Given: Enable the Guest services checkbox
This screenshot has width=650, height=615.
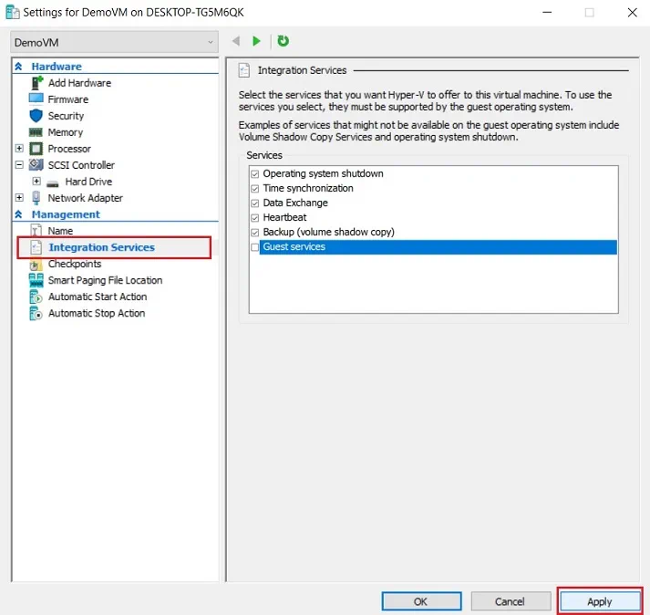Looking at the screenshot, I should click(255, 247).
